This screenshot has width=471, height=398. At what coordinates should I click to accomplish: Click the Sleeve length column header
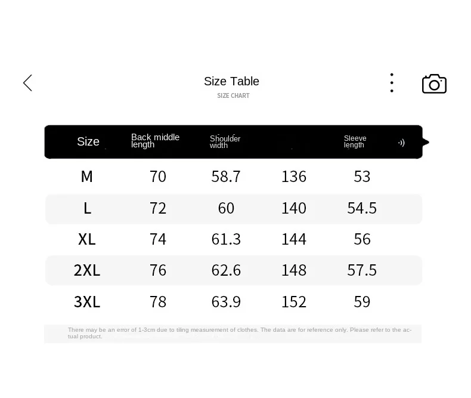(355, 141)
